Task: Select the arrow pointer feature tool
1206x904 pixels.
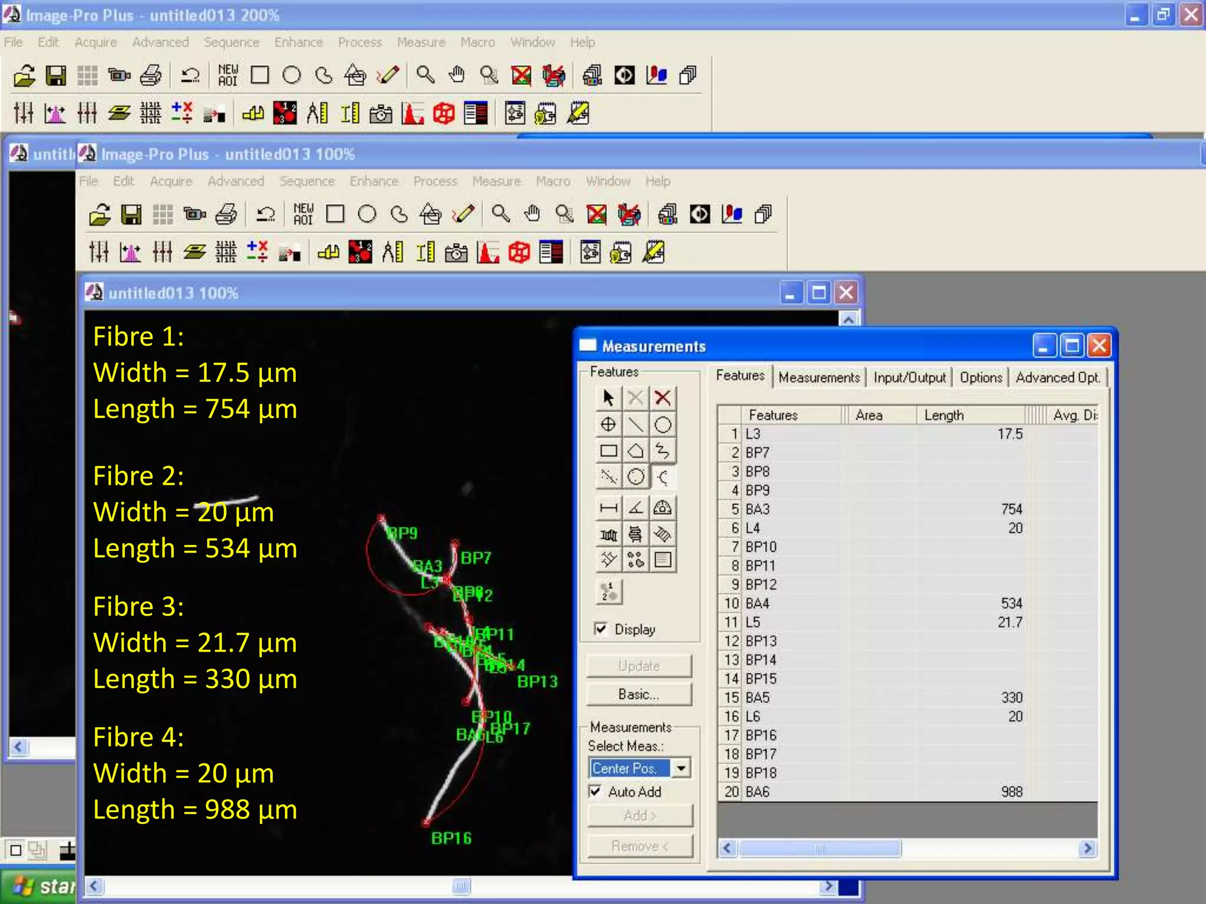Action: tap(608, 398)
